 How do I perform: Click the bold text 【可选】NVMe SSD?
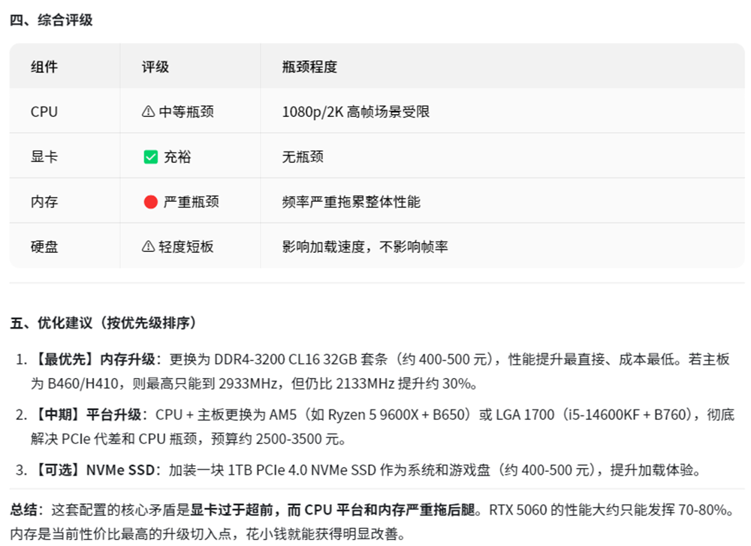93,470
